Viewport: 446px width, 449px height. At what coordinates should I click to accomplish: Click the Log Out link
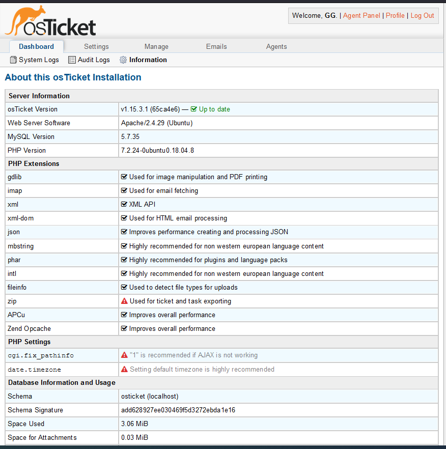[422, 15]
